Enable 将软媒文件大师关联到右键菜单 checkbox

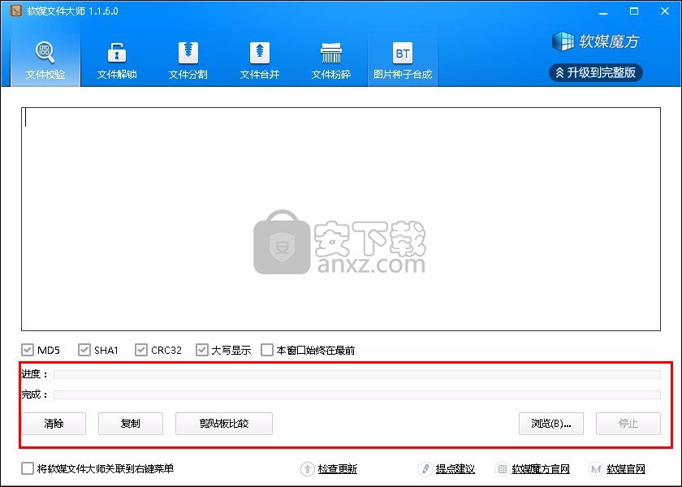point(28,468)
